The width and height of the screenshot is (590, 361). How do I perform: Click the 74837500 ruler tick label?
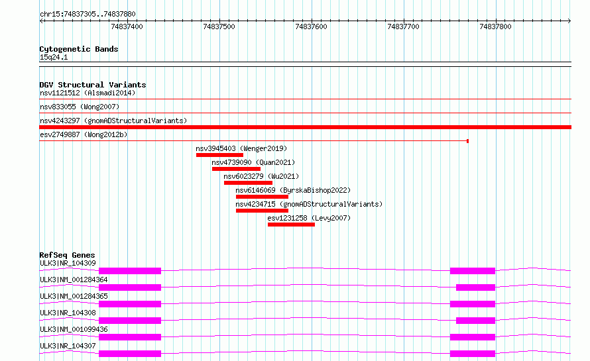(219, 26)
